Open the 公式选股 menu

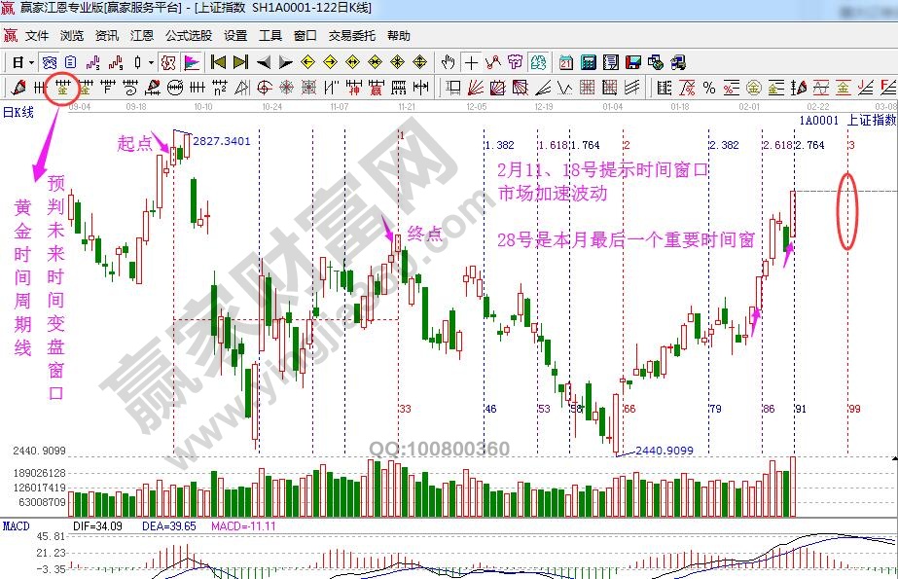pos(190,35)
